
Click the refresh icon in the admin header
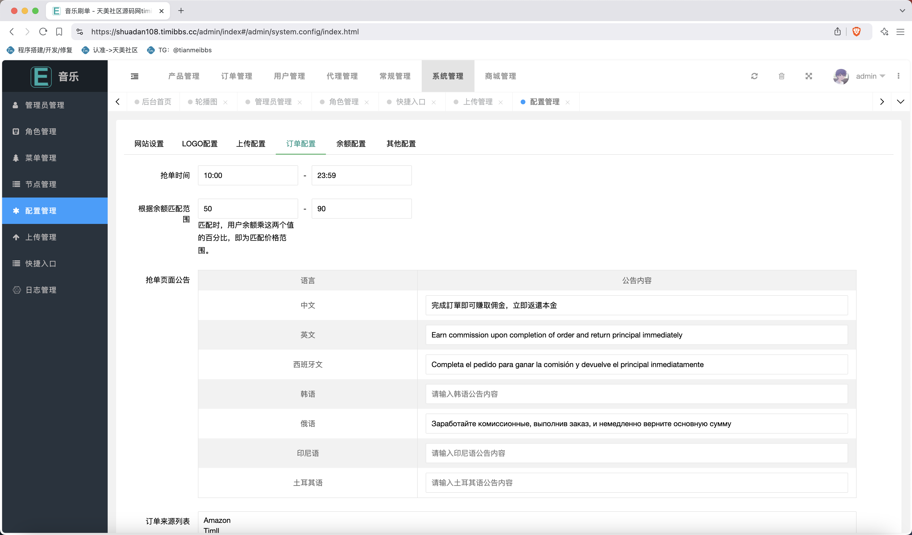(754, 76)
